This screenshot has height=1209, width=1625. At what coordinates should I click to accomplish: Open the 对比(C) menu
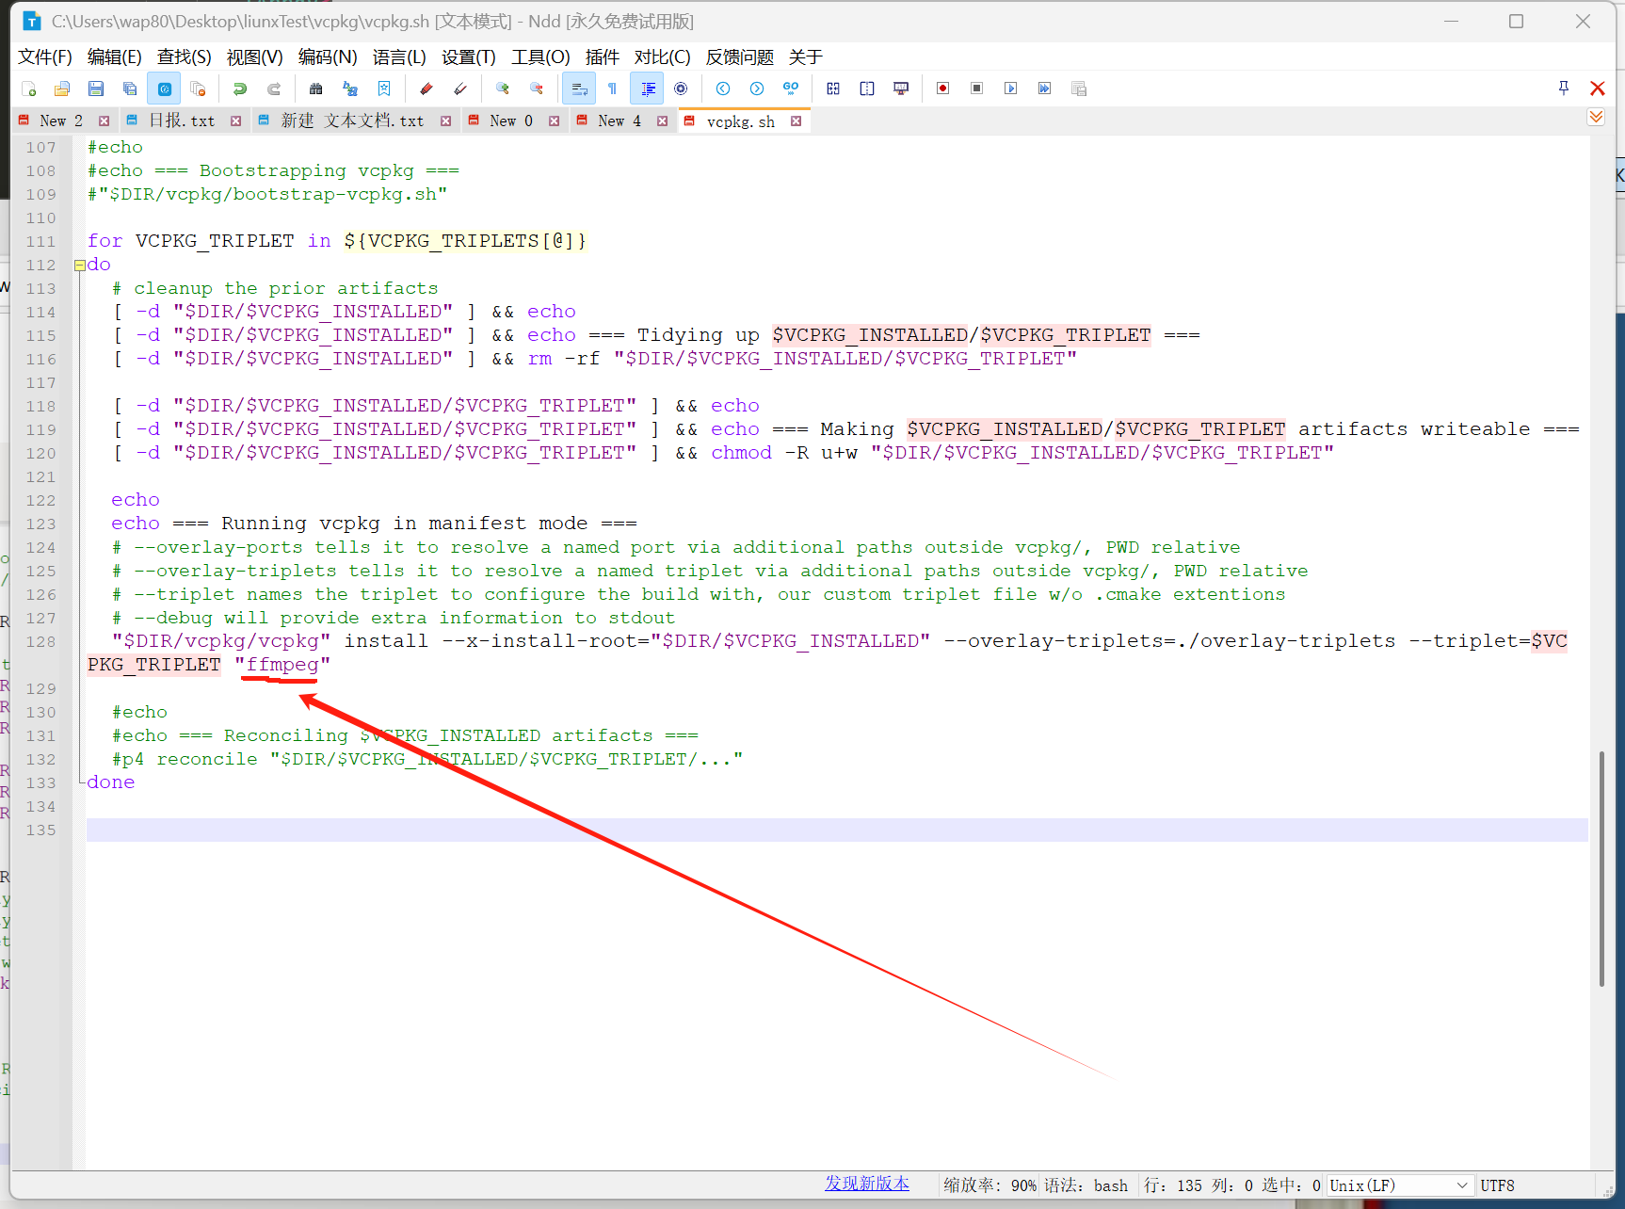tap(663, 57)
